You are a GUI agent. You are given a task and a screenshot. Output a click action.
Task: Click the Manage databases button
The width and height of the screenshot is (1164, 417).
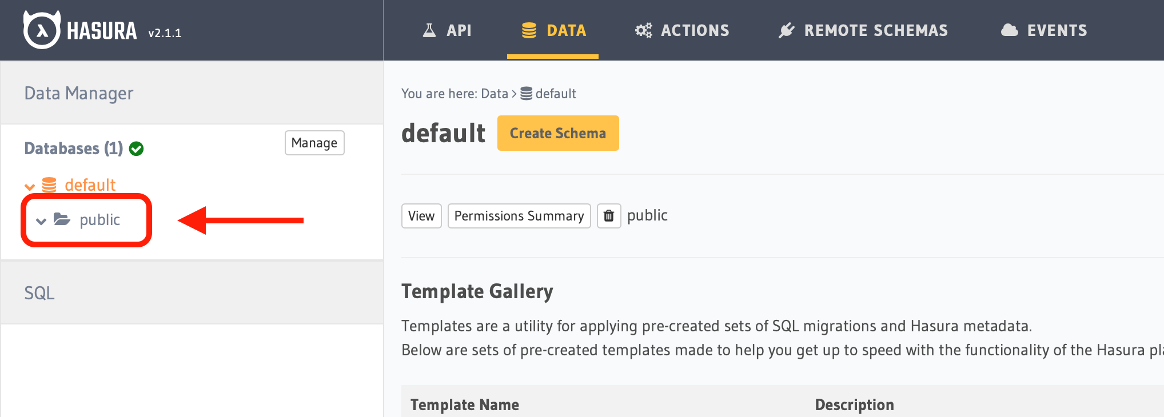[314, 143]
